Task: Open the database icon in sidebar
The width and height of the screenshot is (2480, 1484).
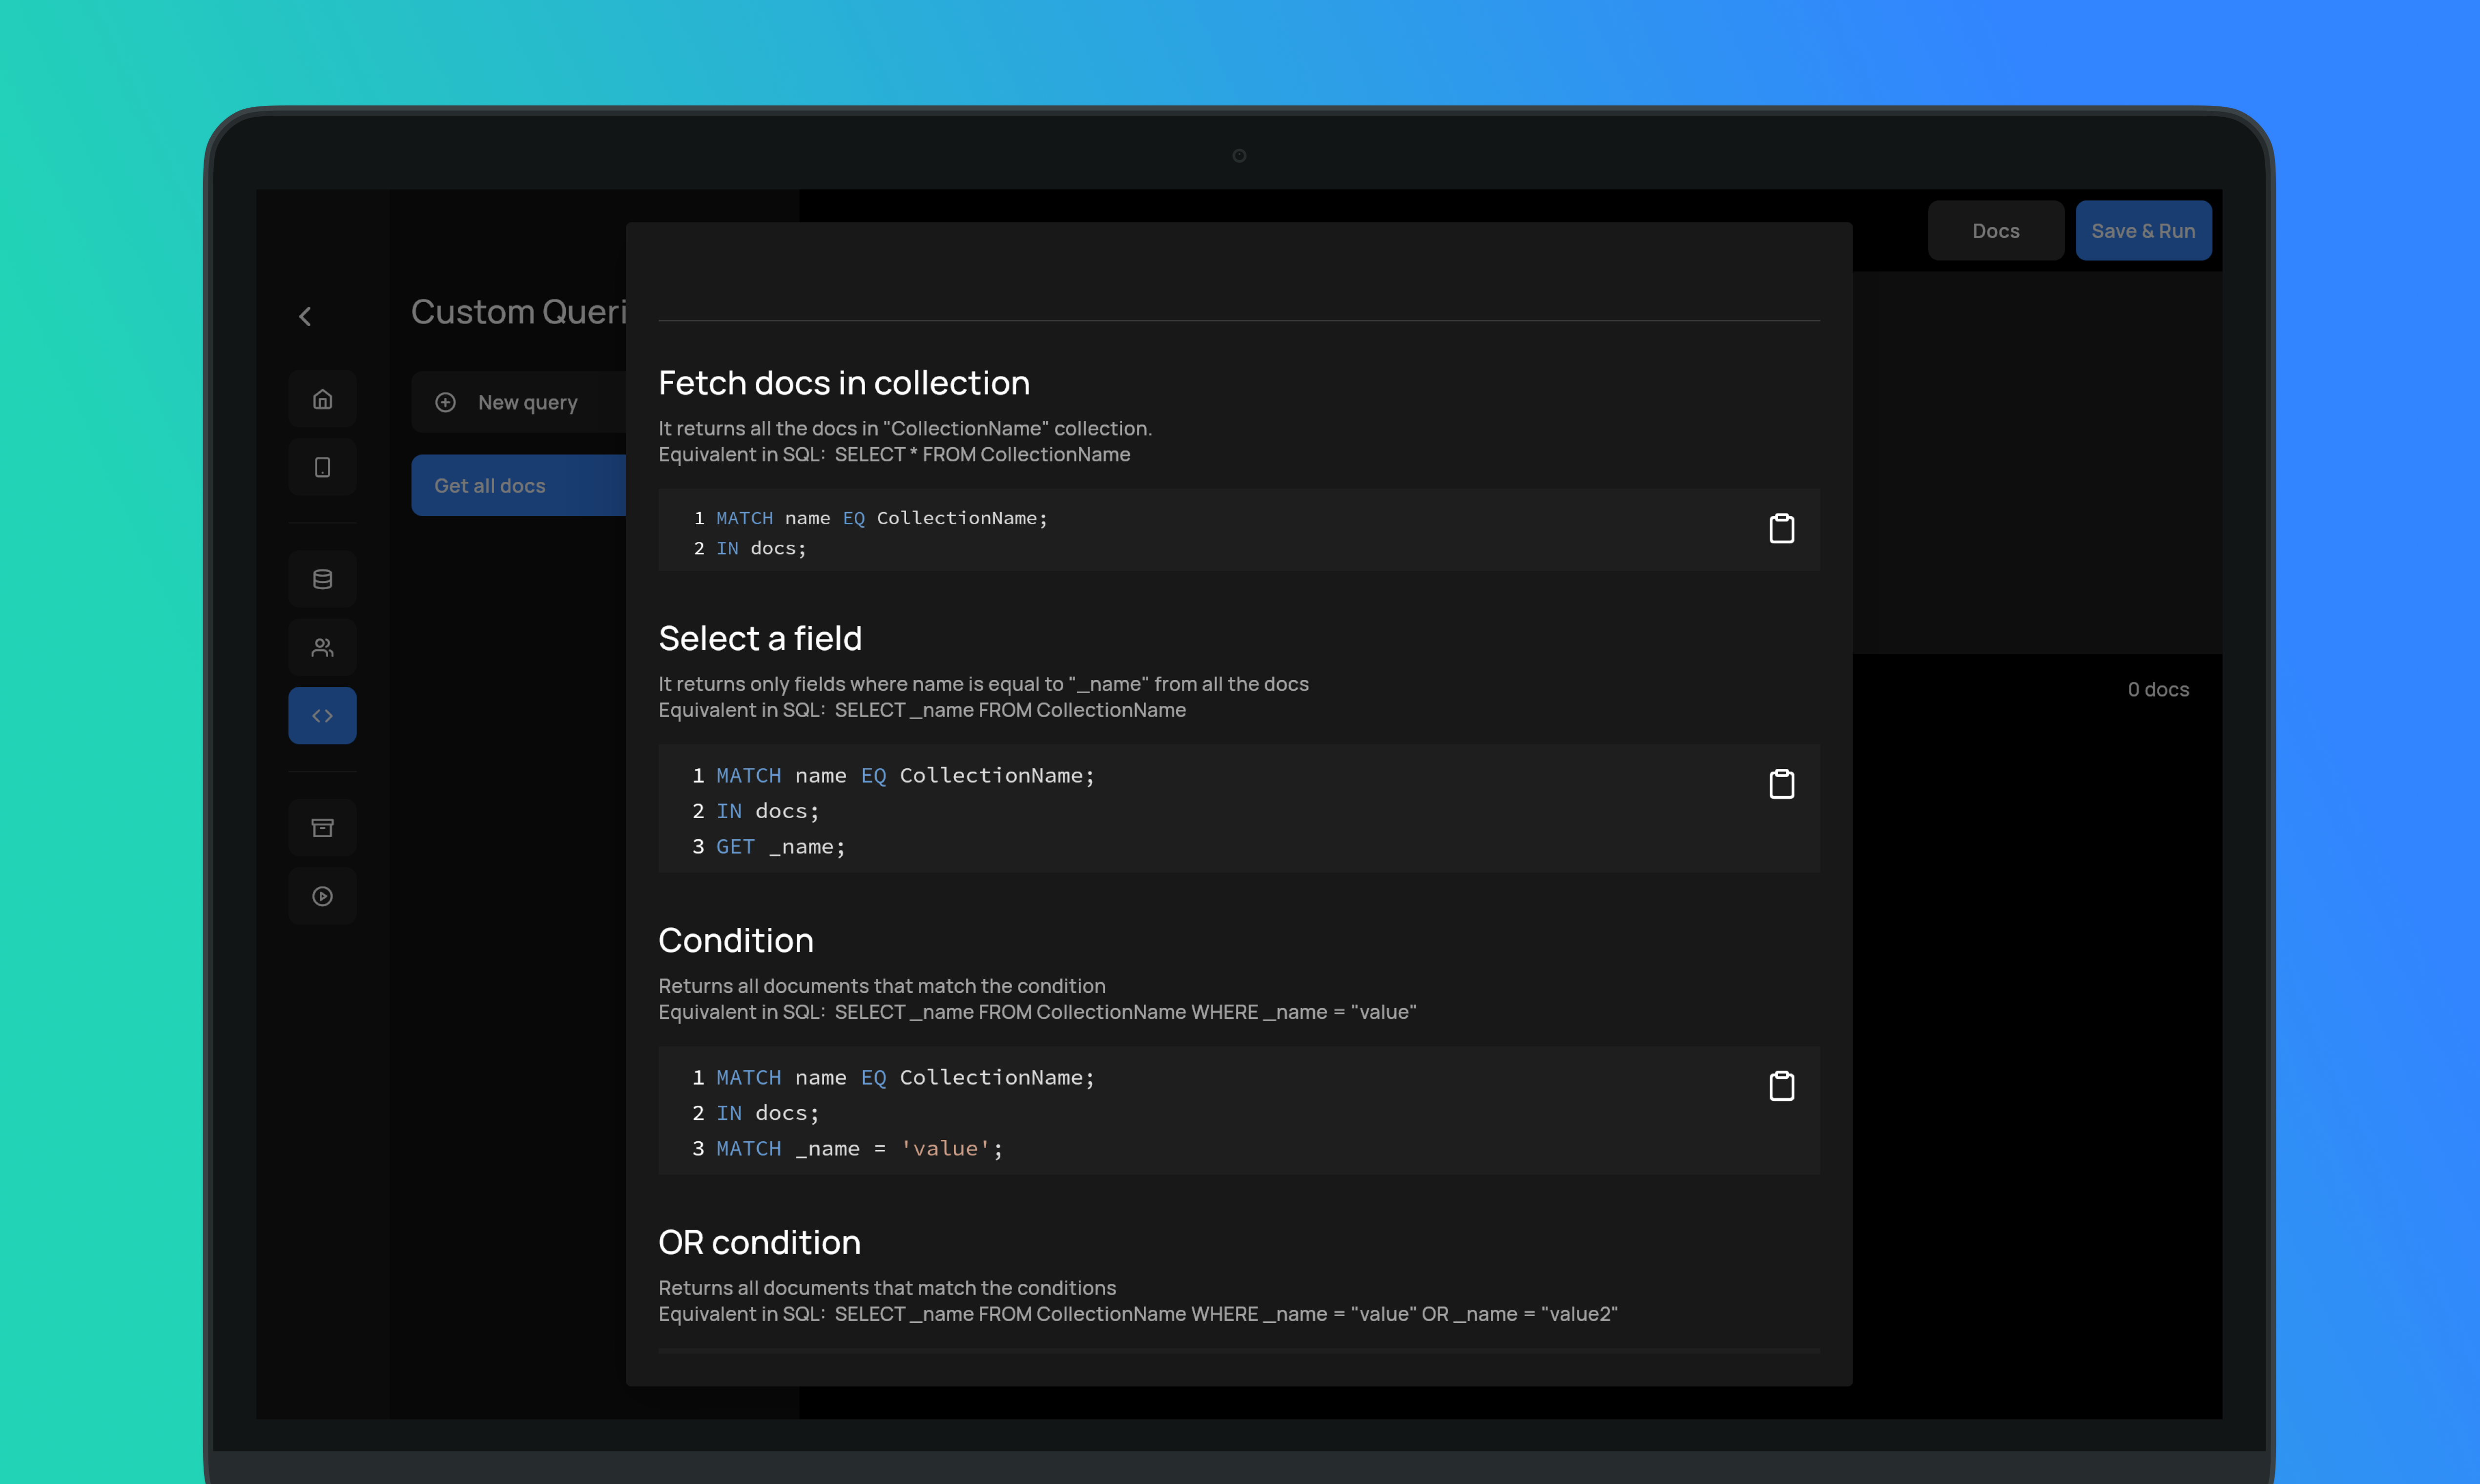Action: point(322,579)
